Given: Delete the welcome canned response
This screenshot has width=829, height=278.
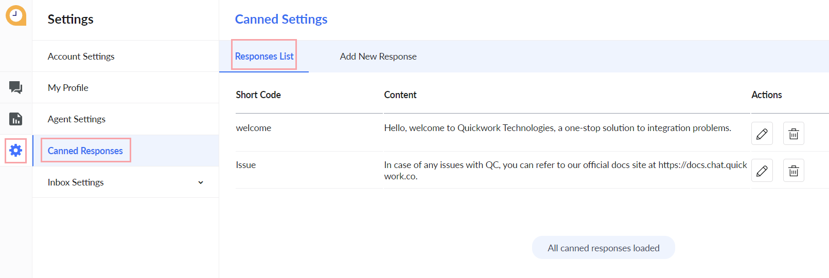Looking at the screenshot, I should click(x=793, y=134).
